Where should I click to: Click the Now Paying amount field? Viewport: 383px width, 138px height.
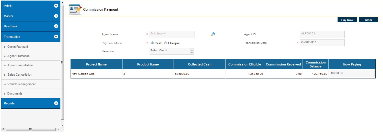[x=352, y=73]
